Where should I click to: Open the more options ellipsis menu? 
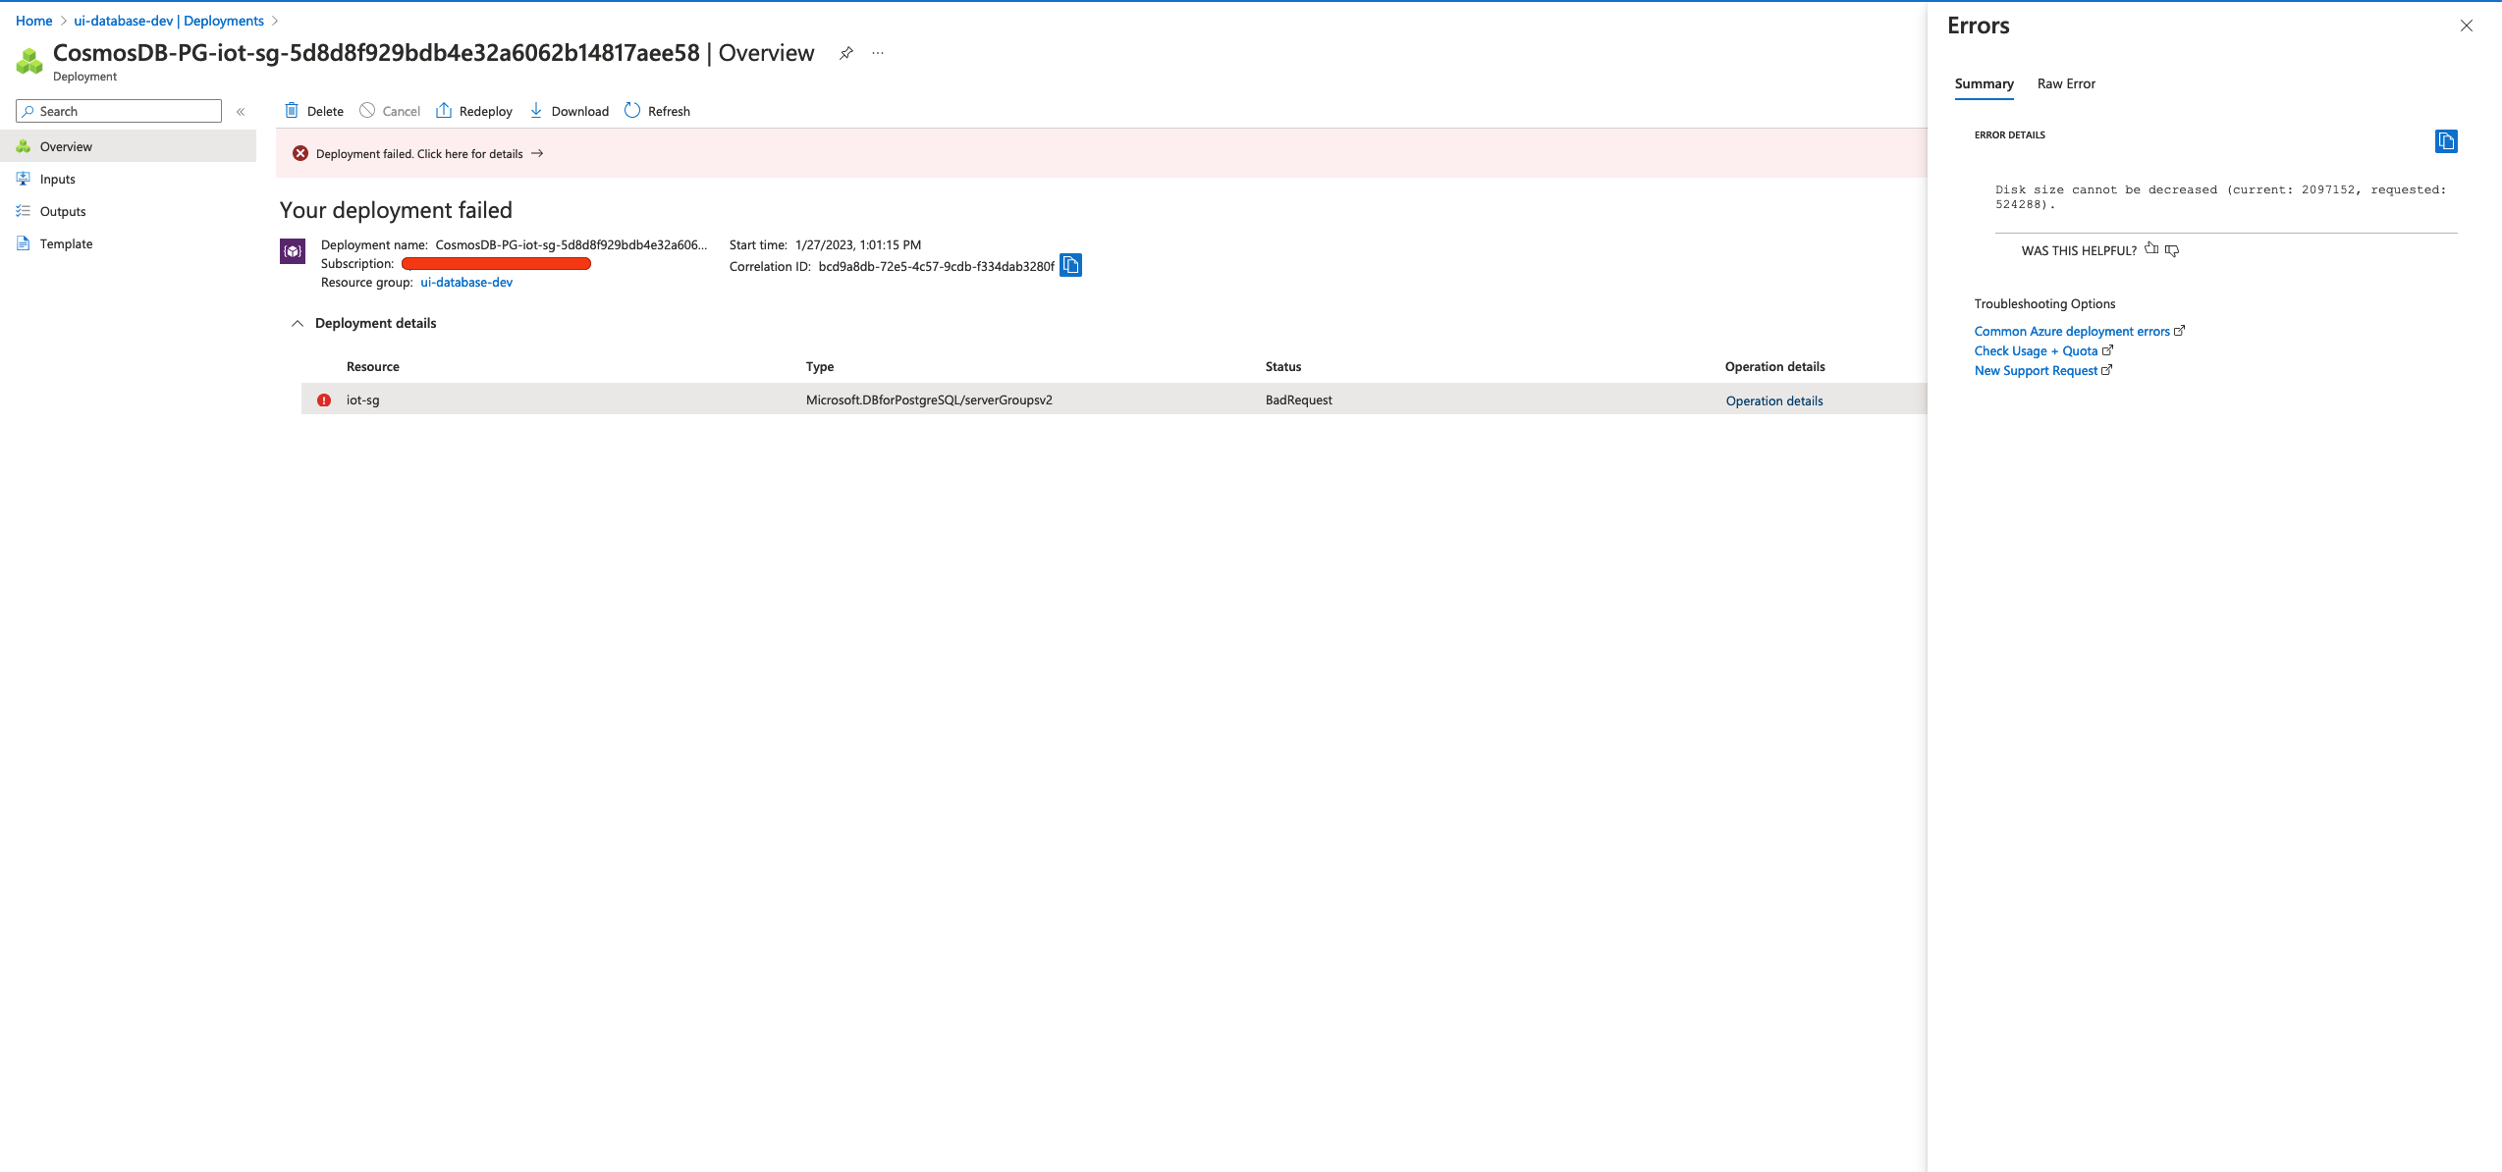point(877,53)
